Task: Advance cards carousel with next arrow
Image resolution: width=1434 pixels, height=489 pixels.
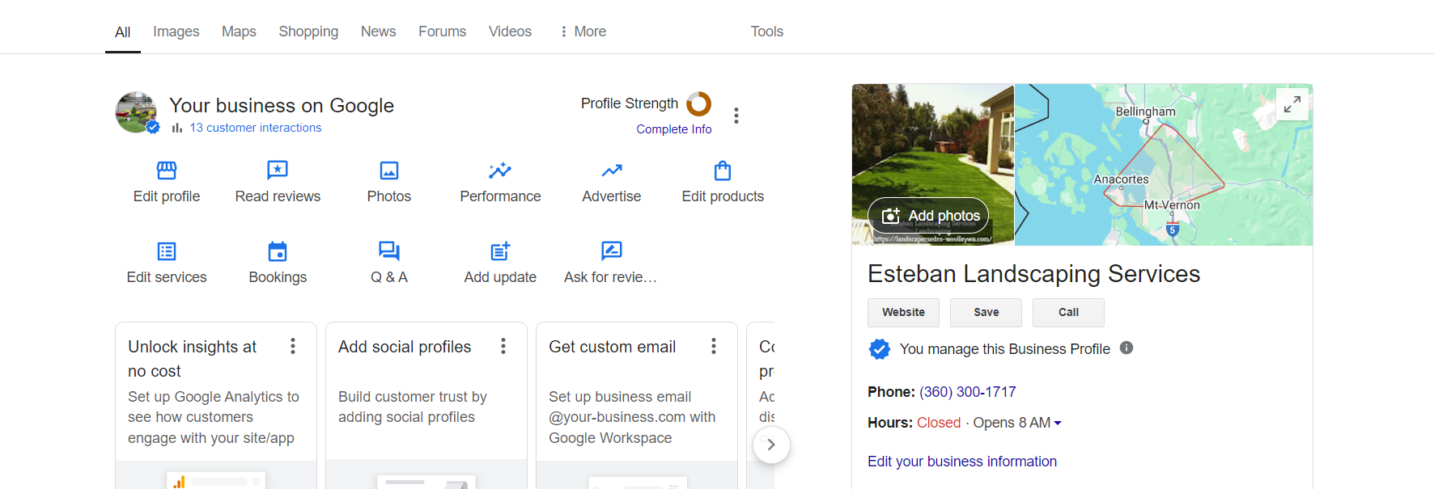Action: pyautogui.click(x=771, y=445)
